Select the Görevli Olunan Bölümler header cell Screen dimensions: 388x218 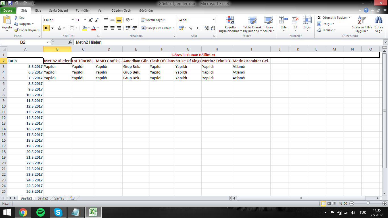pos(193,55)
